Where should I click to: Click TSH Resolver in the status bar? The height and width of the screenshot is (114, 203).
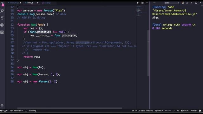16,111
